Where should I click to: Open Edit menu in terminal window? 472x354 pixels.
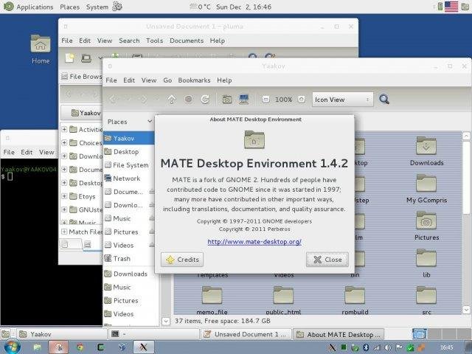27,153
